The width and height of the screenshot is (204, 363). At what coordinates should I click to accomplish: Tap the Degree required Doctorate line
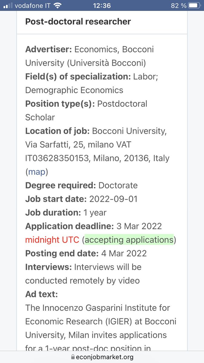tap(81, 185)
